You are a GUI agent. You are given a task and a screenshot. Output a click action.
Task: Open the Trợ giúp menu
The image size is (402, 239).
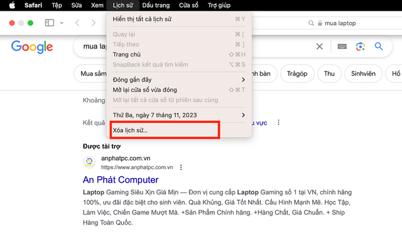(x=219, y=5)
